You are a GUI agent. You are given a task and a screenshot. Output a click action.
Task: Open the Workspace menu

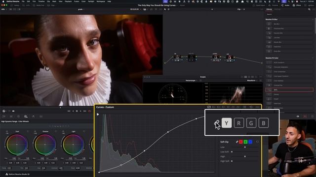point(101,1)
